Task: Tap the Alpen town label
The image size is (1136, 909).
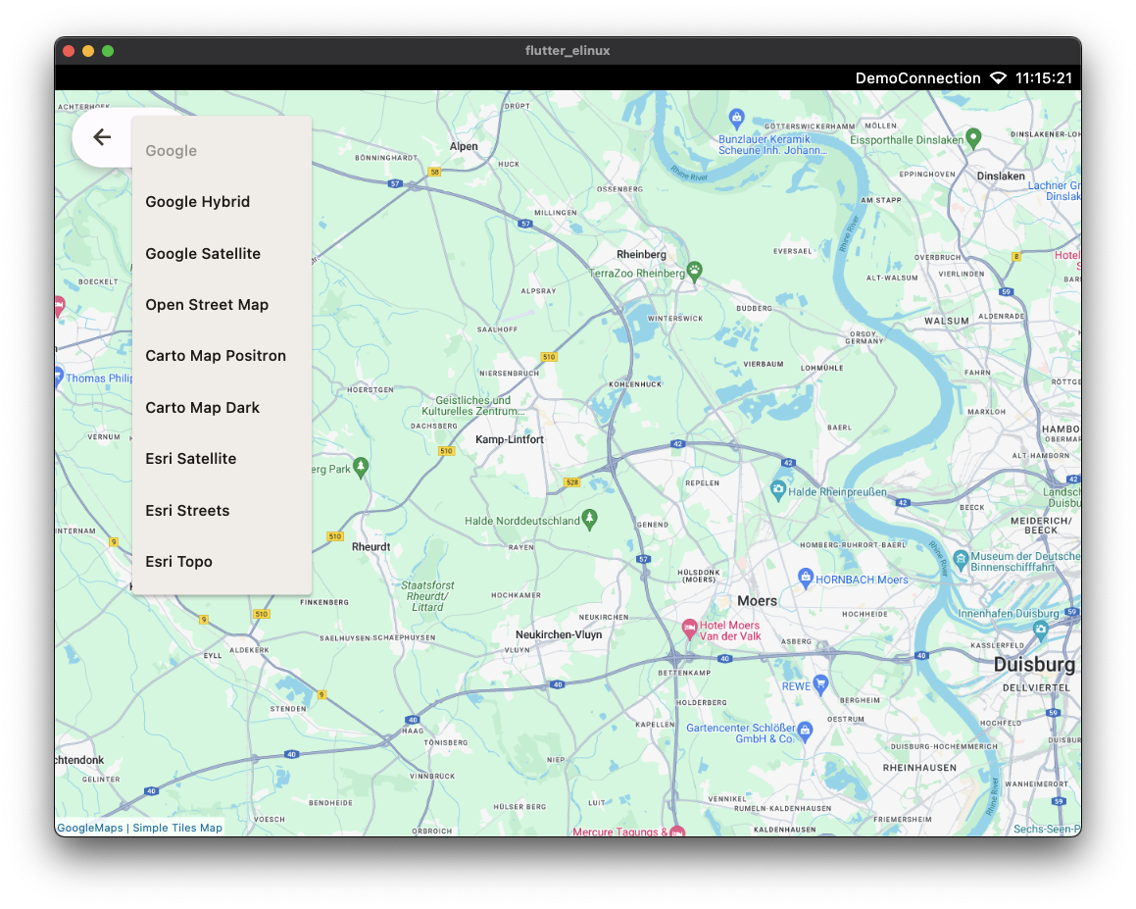Action: tap(464, 146)
